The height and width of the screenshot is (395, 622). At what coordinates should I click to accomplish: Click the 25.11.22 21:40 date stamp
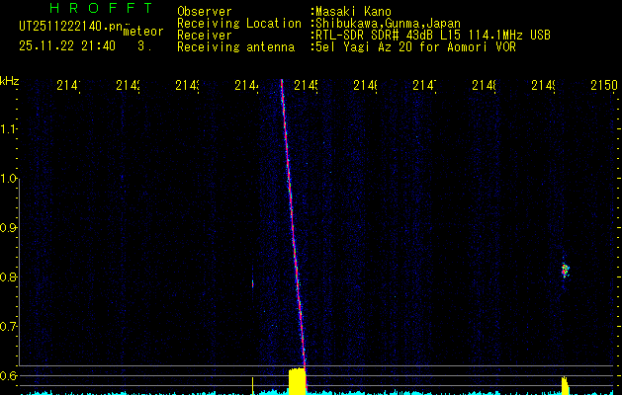66,45
